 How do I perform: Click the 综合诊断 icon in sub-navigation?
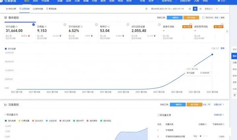[7, 9]
